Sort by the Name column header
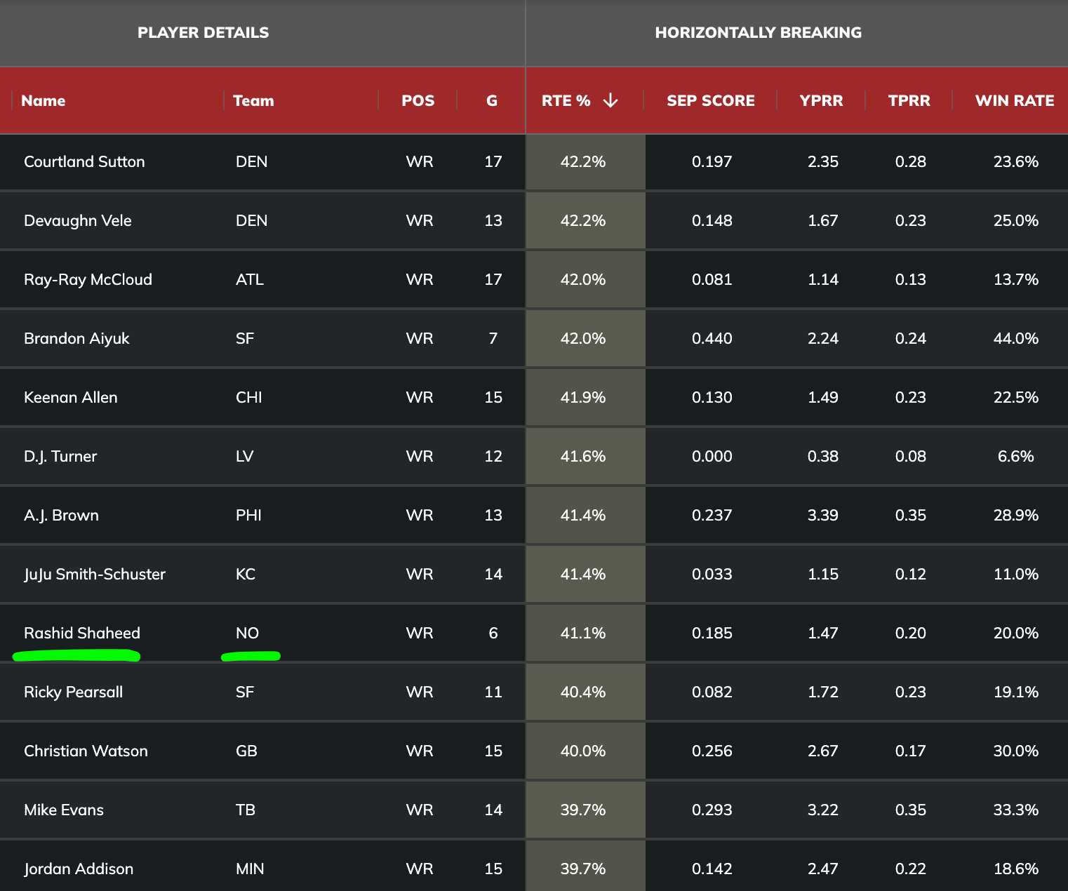 [x=43, y=100]
